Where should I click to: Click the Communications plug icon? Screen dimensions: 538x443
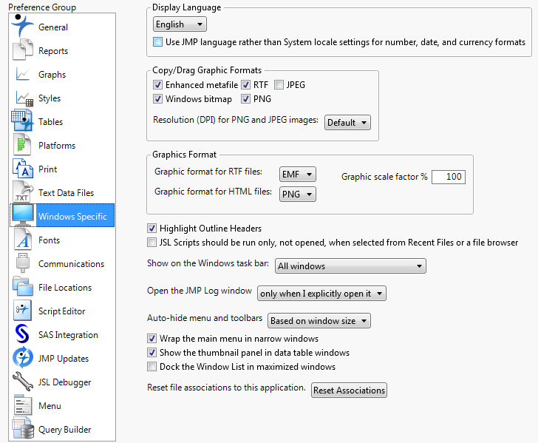(x=23, y=263)
